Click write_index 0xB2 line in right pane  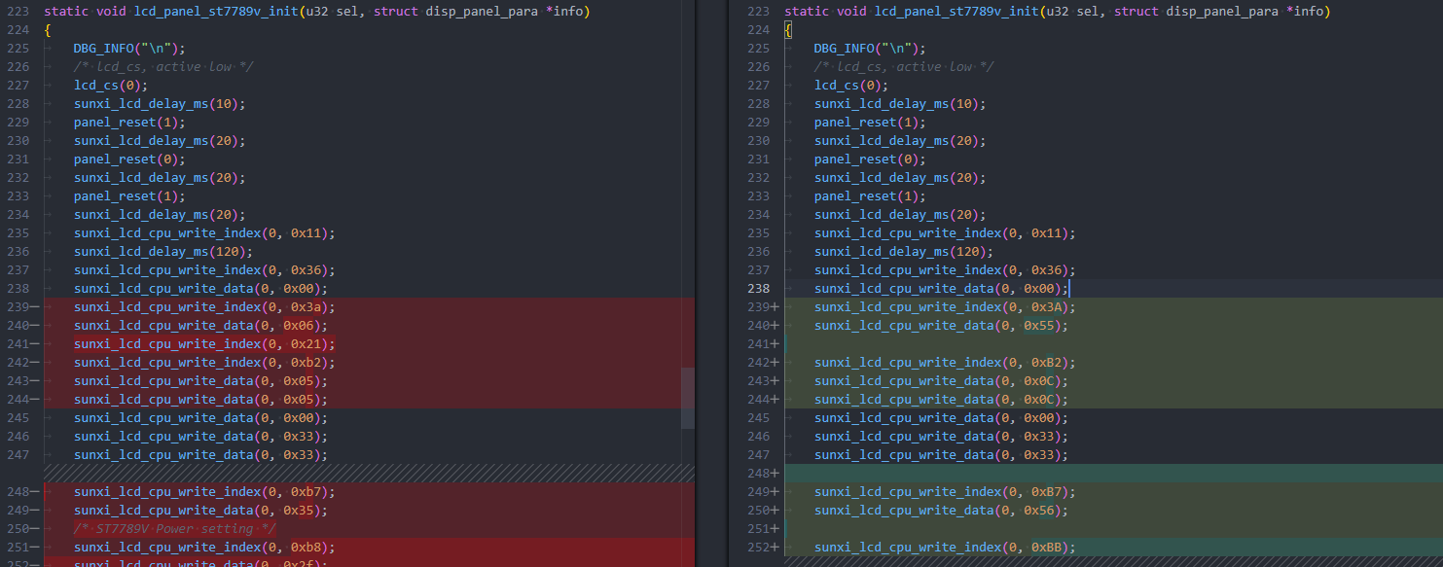946,363
